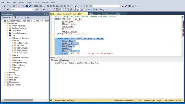Select Programmability under Test database
Image resolution: width=185 pixels, height=104 pixels.
(21, 63)
